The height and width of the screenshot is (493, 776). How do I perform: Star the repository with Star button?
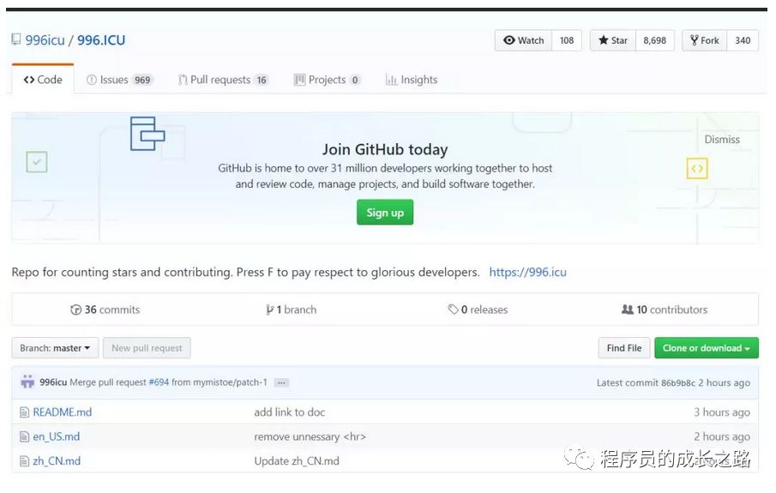click(x=613, y=40)
